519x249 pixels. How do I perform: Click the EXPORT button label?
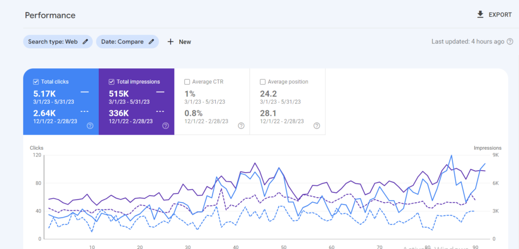point(500,15)
